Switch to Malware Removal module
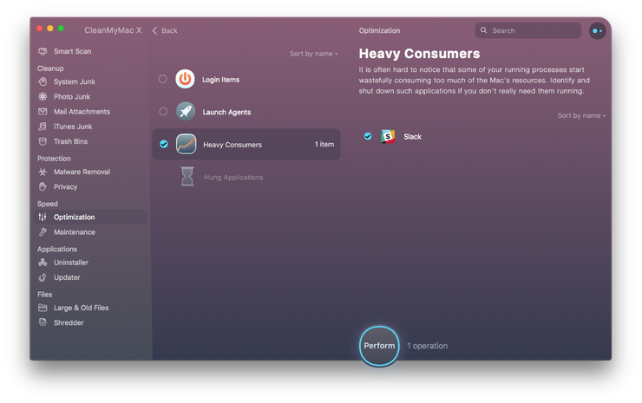This screenshot has height=403, width=642. (82, 172)
